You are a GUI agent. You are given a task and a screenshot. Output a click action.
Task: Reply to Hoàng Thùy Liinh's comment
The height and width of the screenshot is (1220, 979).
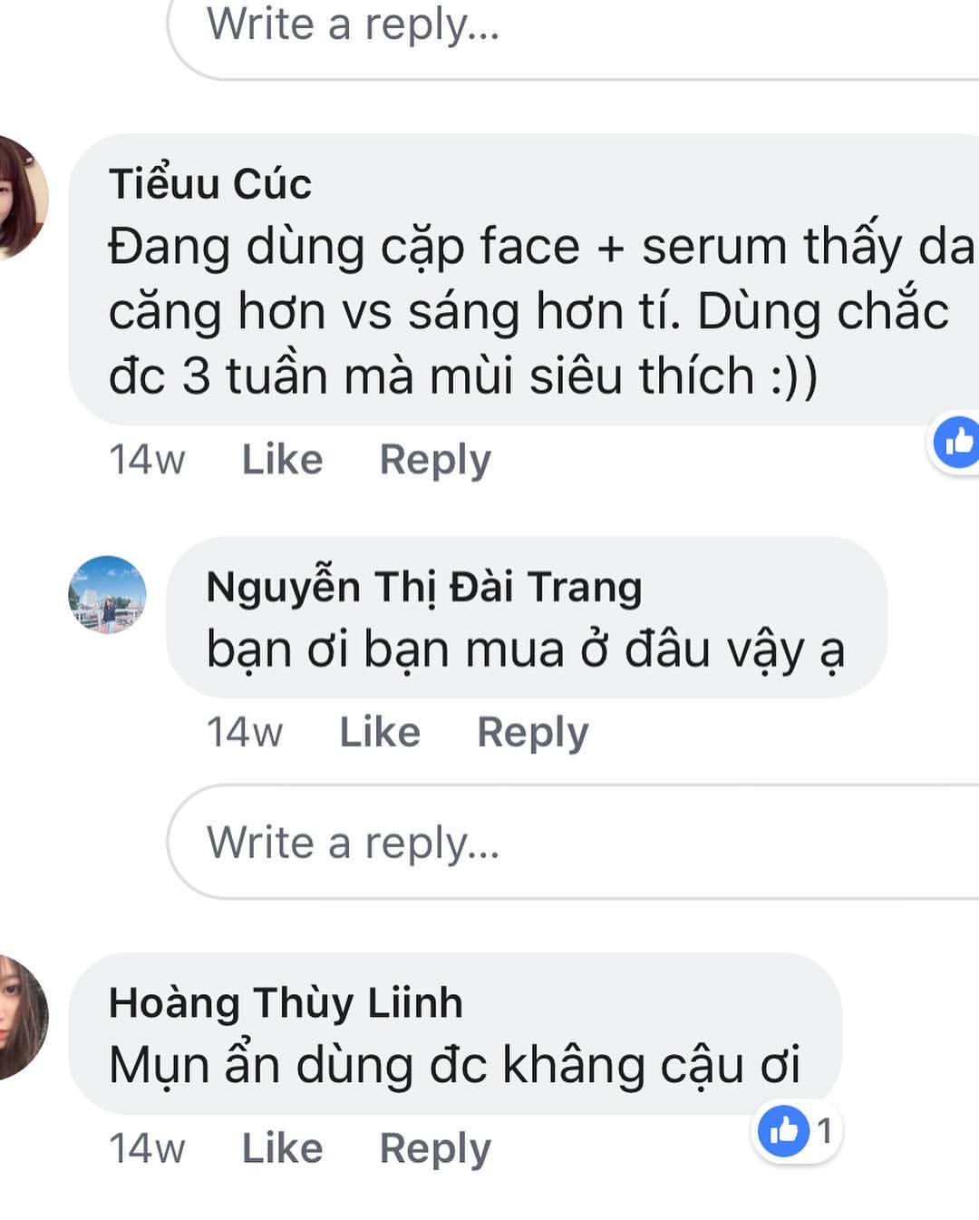pyautogui.click(x=434, y=1148)
